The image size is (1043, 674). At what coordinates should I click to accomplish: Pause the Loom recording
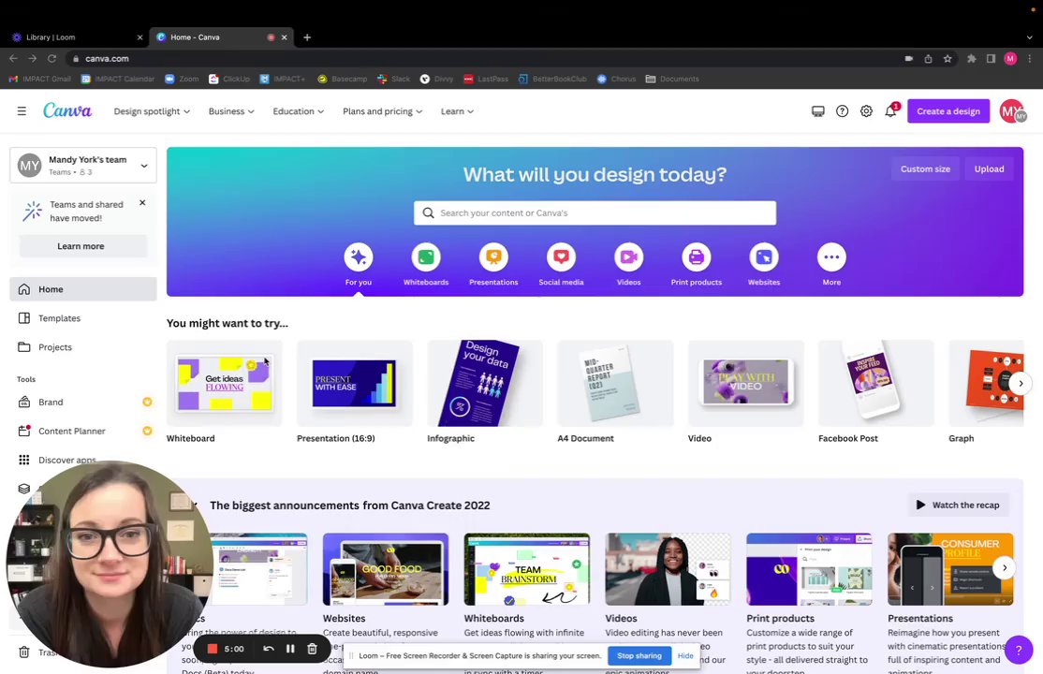[x=290, y=649]
